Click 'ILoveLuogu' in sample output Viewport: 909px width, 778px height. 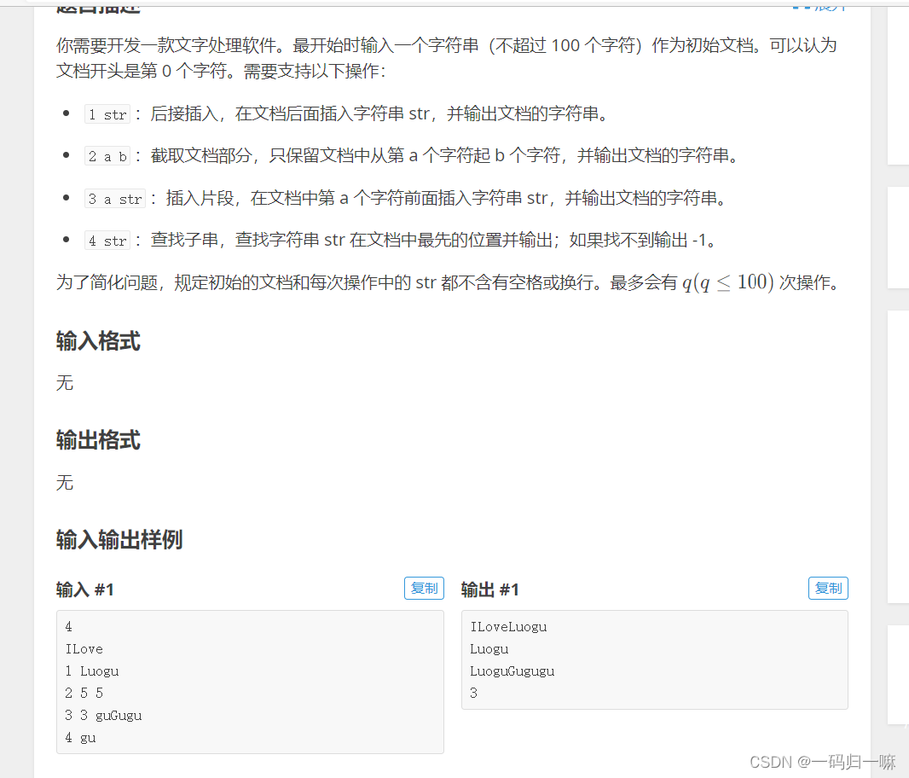(508, 627)
